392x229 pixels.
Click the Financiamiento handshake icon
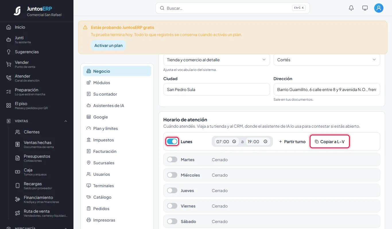click(x=18, y=199)
